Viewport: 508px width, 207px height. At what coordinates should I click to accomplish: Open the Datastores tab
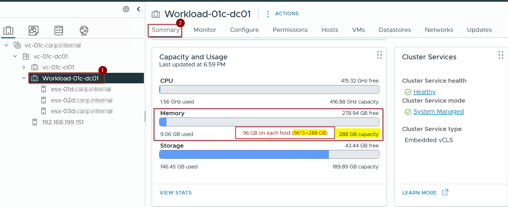tap(395, 30)
